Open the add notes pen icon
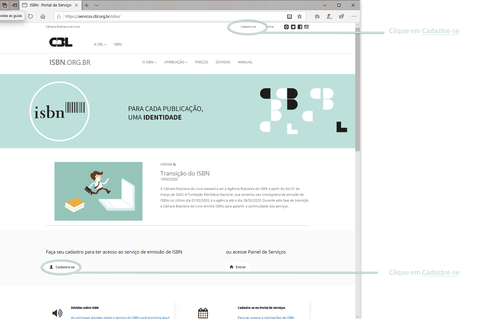 [x=329, y=16]
